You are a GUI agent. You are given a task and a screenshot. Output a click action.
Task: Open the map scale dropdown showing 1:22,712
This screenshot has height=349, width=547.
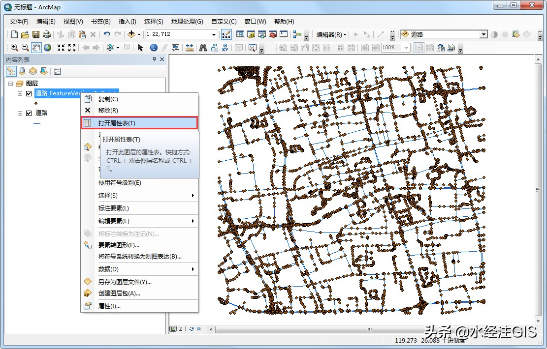tap(215, 34)
